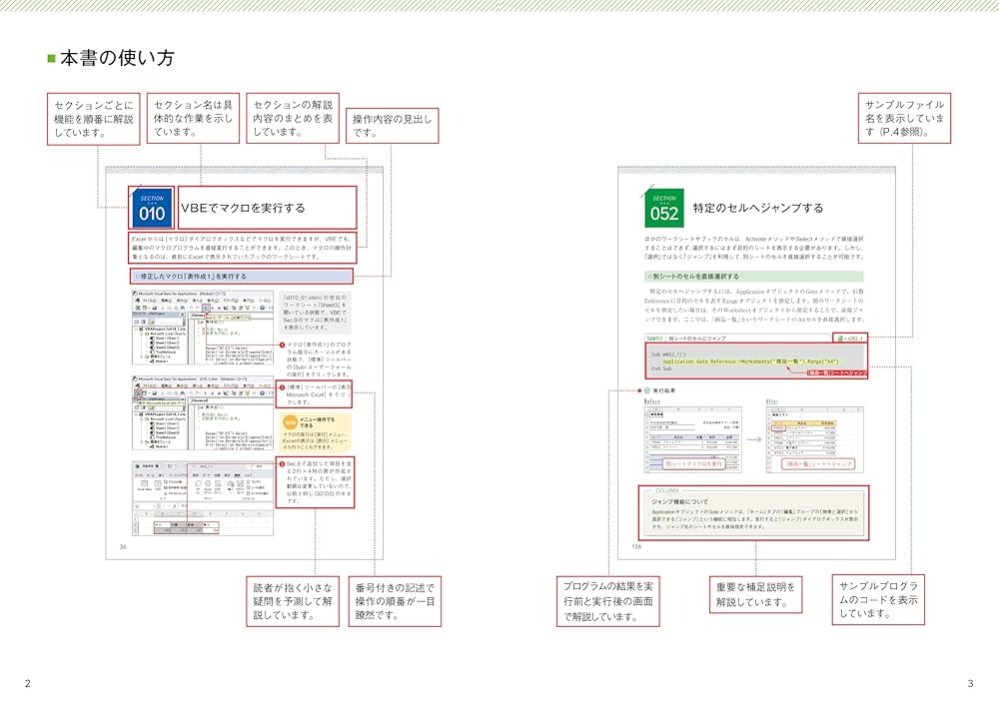Click the orange MEMO circle icon
Image resolution: width=999 pixels, height=708 pixels.
(290, 422)
